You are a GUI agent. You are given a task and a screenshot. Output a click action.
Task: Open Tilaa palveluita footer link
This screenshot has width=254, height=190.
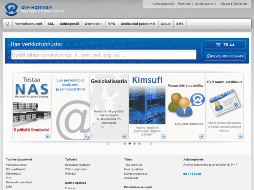[x=133, y=165]
